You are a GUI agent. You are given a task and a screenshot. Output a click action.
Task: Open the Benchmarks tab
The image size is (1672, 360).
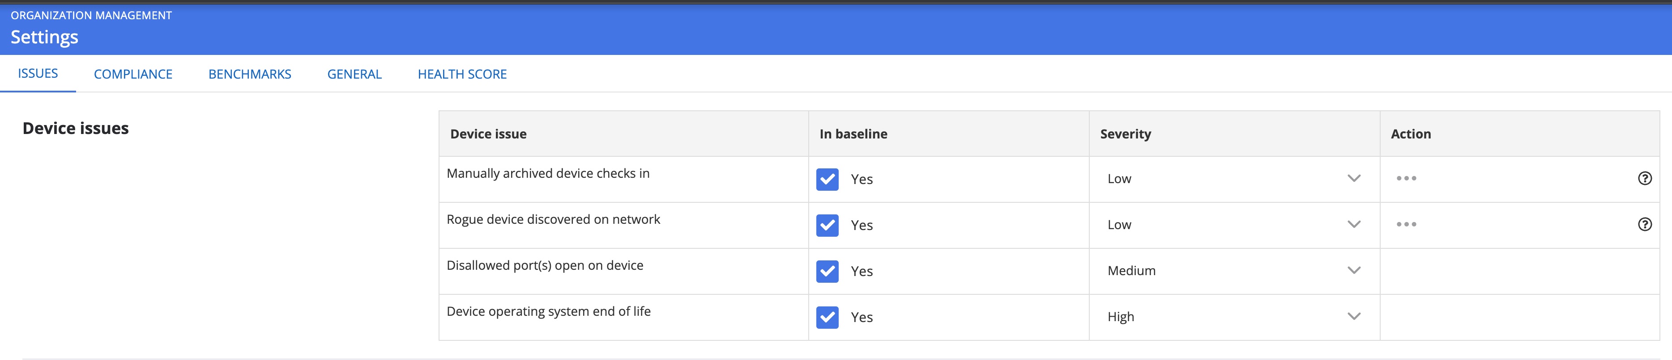[x=250, y=75]
